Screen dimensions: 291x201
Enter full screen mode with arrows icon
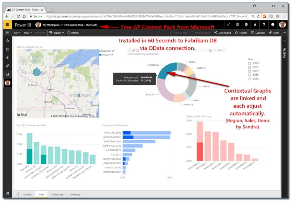coord(228,25)
